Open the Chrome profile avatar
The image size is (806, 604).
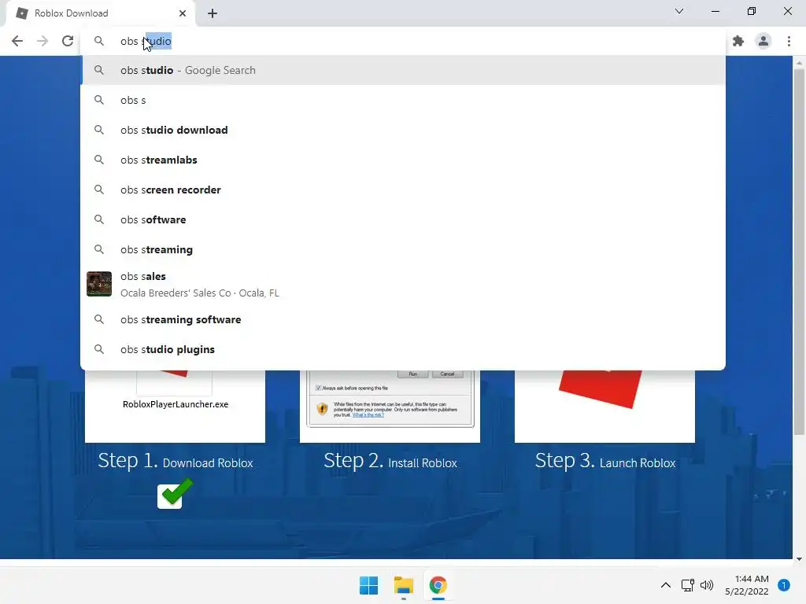click(763, 41)
